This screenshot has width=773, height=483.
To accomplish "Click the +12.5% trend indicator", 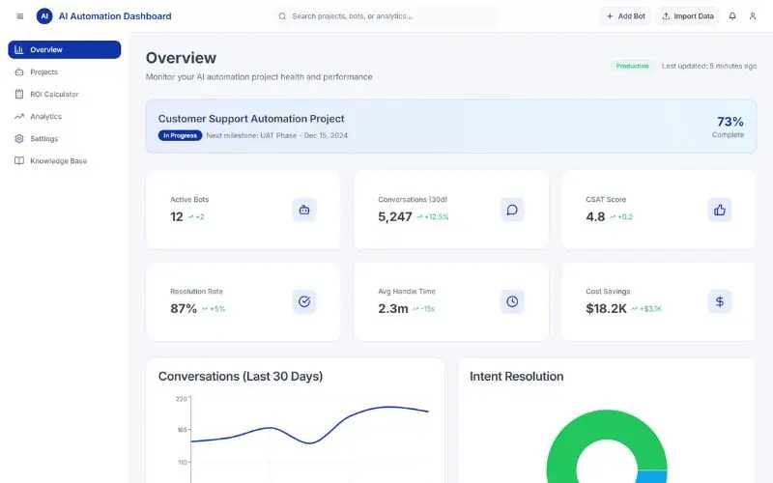I will click(x=432, y=216).
